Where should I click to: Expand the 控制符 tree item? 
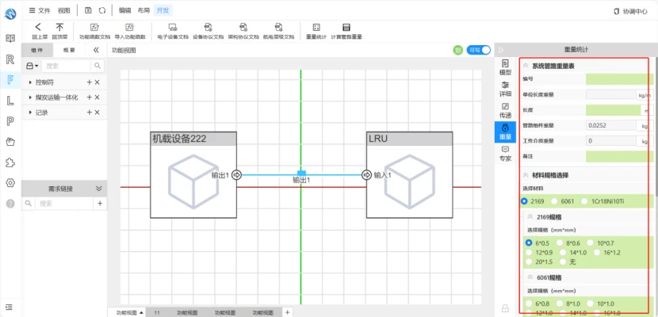(30, 82)
